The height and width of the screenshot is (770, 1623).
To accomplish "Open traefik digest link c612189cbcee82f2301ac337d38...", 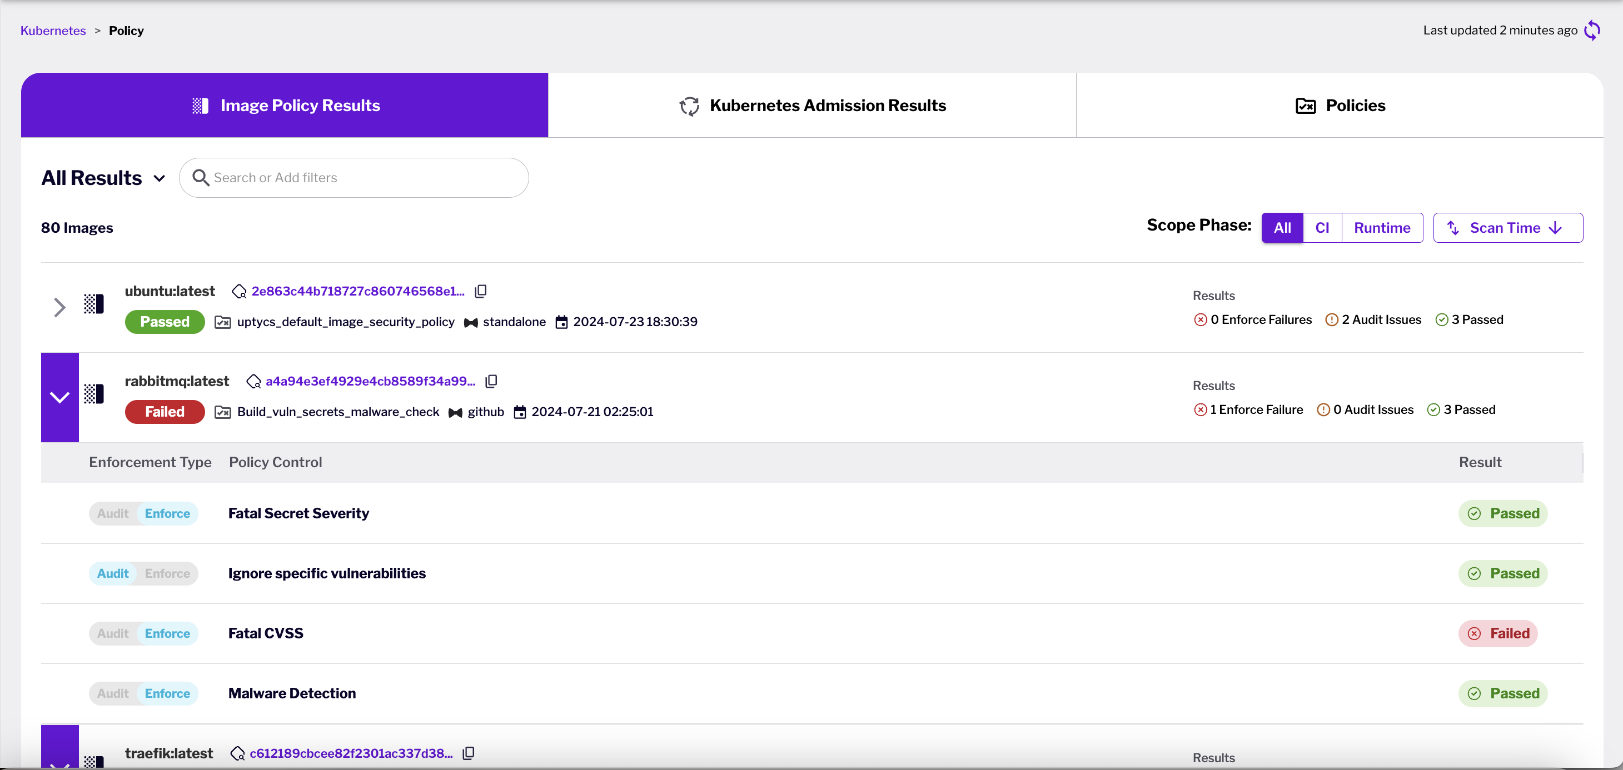I will click(x=351, y=753).
